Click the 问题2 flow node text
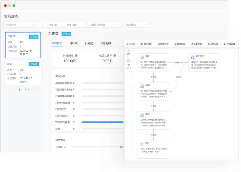Image resolution: width=241 pixels, height=172 pixels. pos(154,94)
